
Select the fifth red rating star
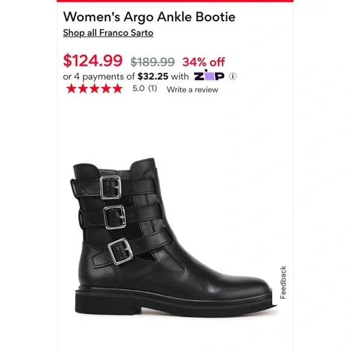pos(118,89)
